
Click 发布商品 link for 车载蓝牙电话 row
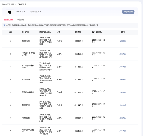(123, 54)
